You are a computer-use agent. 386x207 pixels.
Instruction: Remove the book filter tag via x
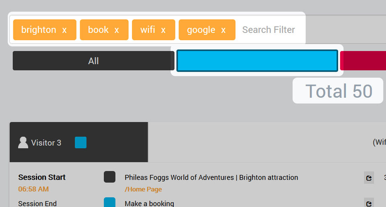(x=117, y=30)
